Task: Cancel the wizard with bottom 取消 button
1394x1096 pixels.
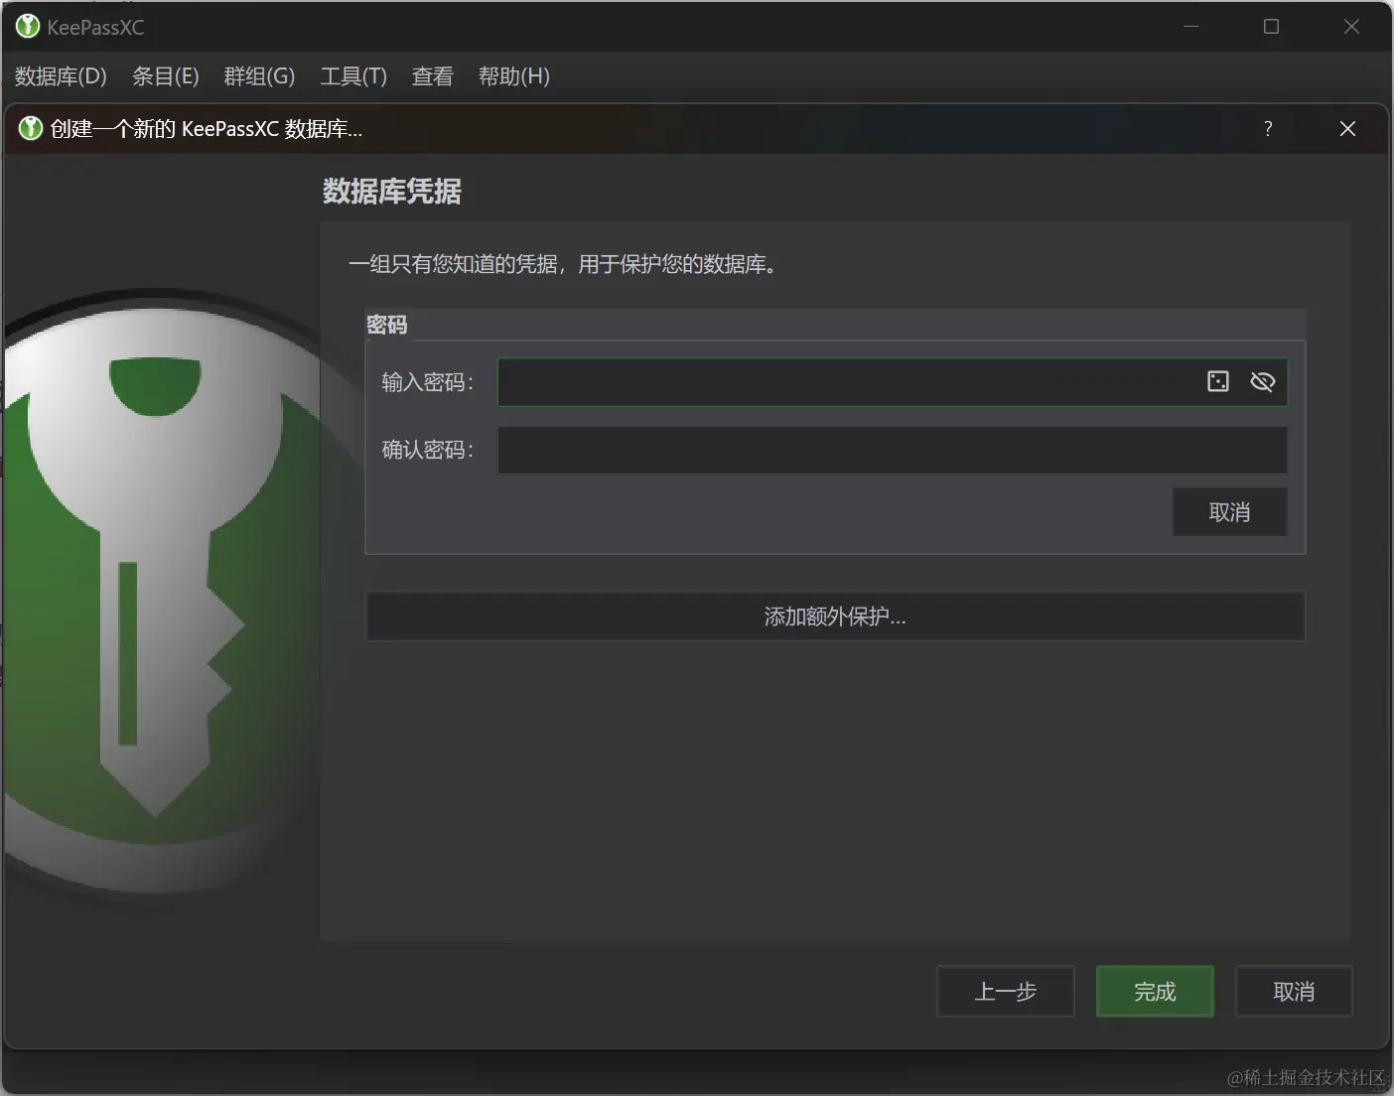Action: tap(1294, 992)
